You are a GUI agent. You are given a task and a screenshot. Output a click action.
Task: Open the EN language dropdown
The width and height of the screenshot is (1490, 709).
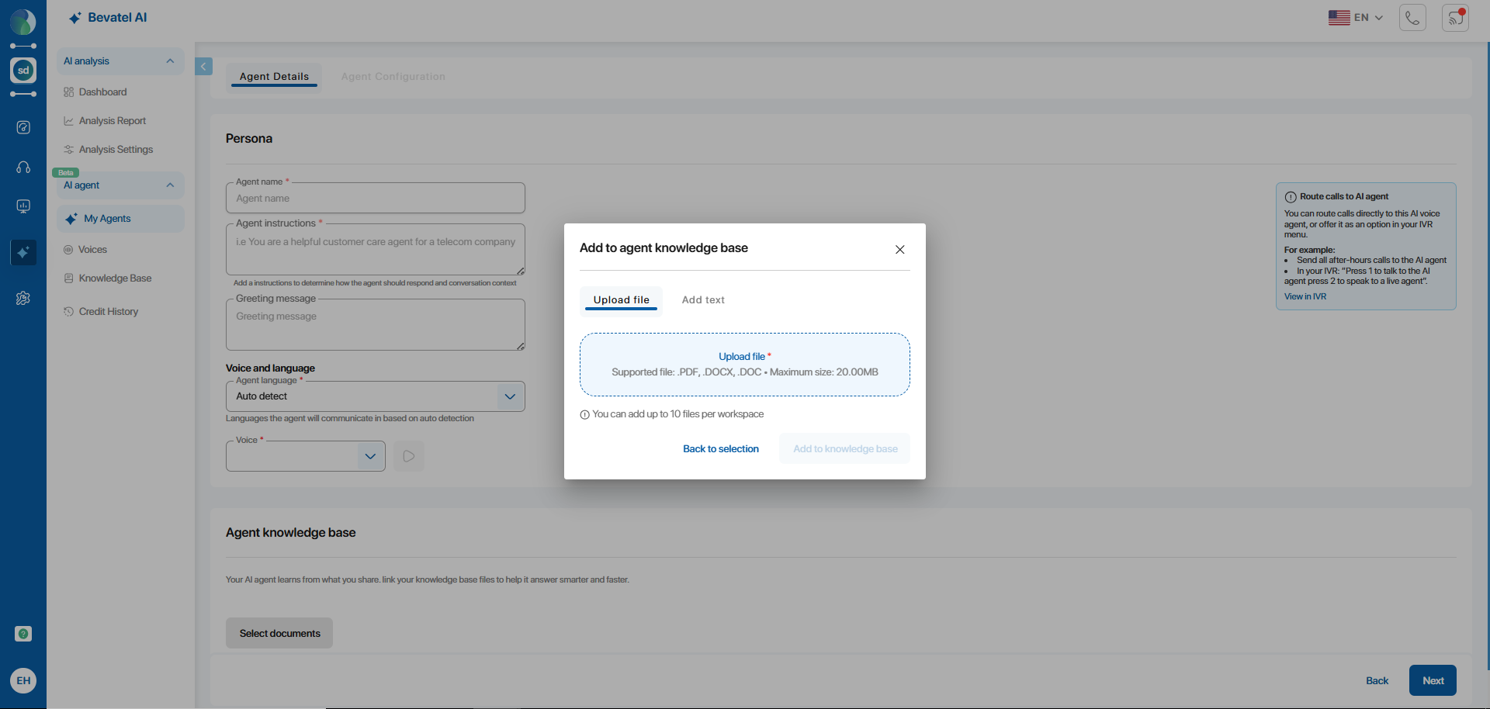tap(1355, 18)
